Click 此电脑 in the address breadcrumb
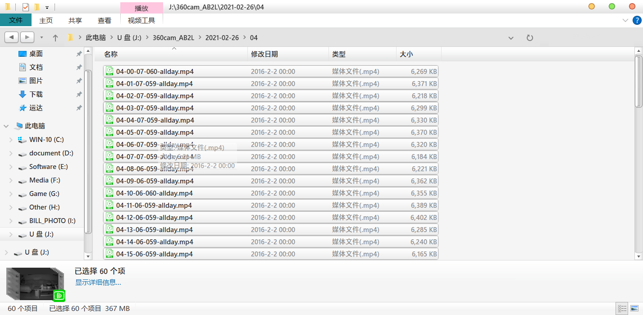Image resolution: width=643 pixels, height=315 pixels. [96, 38]
